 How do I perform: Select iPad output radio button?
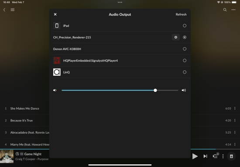pos(185,26)
